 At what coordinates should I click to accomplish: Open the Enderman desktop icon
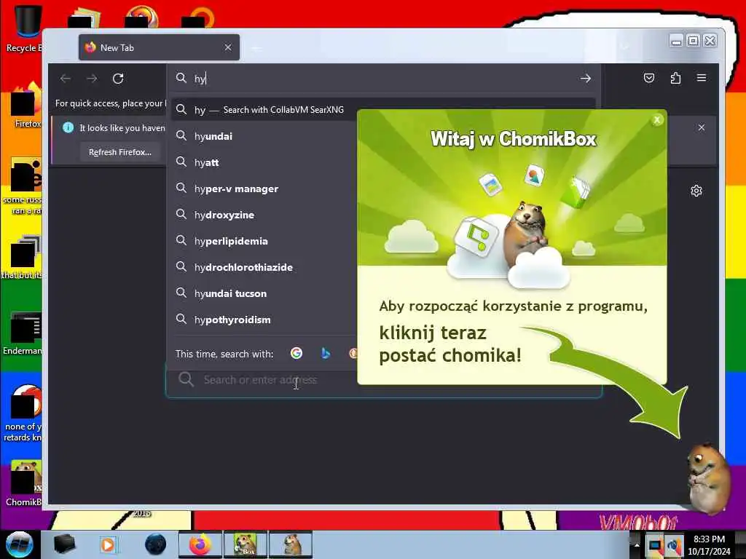click(24, 333)
